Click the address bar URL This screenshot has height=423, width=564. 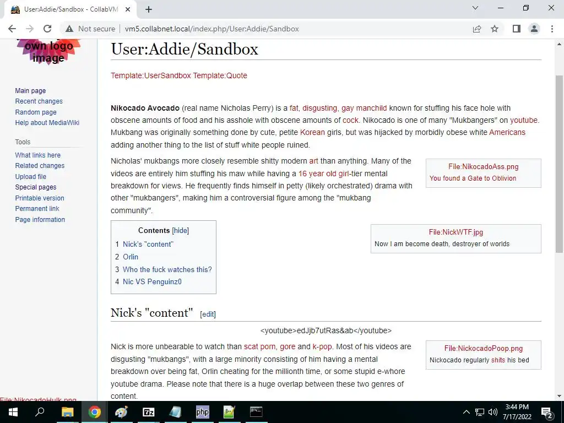pos(212,29)
